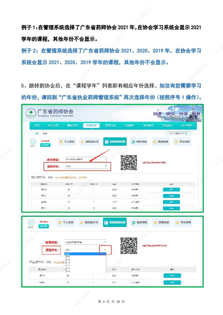Viewport: 223px width, 315px height.
Task: Open 学分证明 tab in the screenshot with the open year list
Action: click(x=183, y=222)
